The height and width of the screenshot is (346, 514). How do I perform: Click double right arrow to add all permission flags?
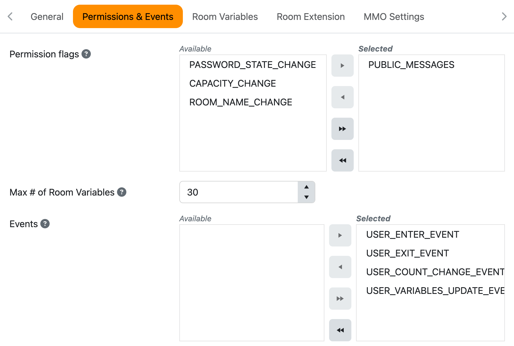pos(342,129)
